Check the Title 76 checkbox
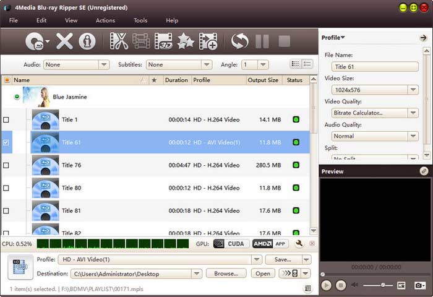This screenshot has height=297, width=433. (x=6, y=165)
